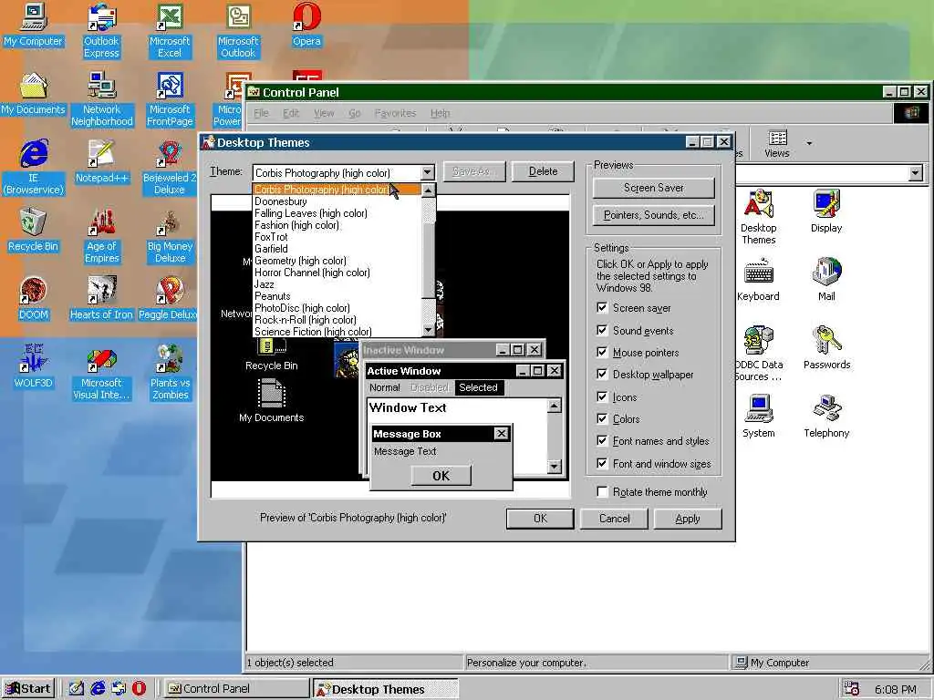Open the System control panel icon
This screenshot has width=934, height=700.
758,417
